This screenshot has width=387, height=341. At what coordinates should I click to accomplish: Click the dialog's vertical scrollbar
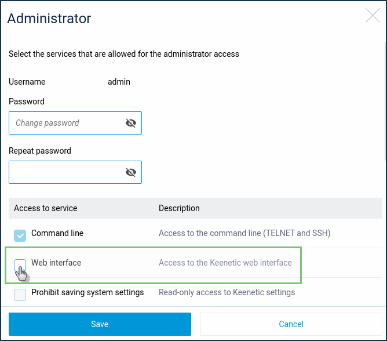coord(385,101)
